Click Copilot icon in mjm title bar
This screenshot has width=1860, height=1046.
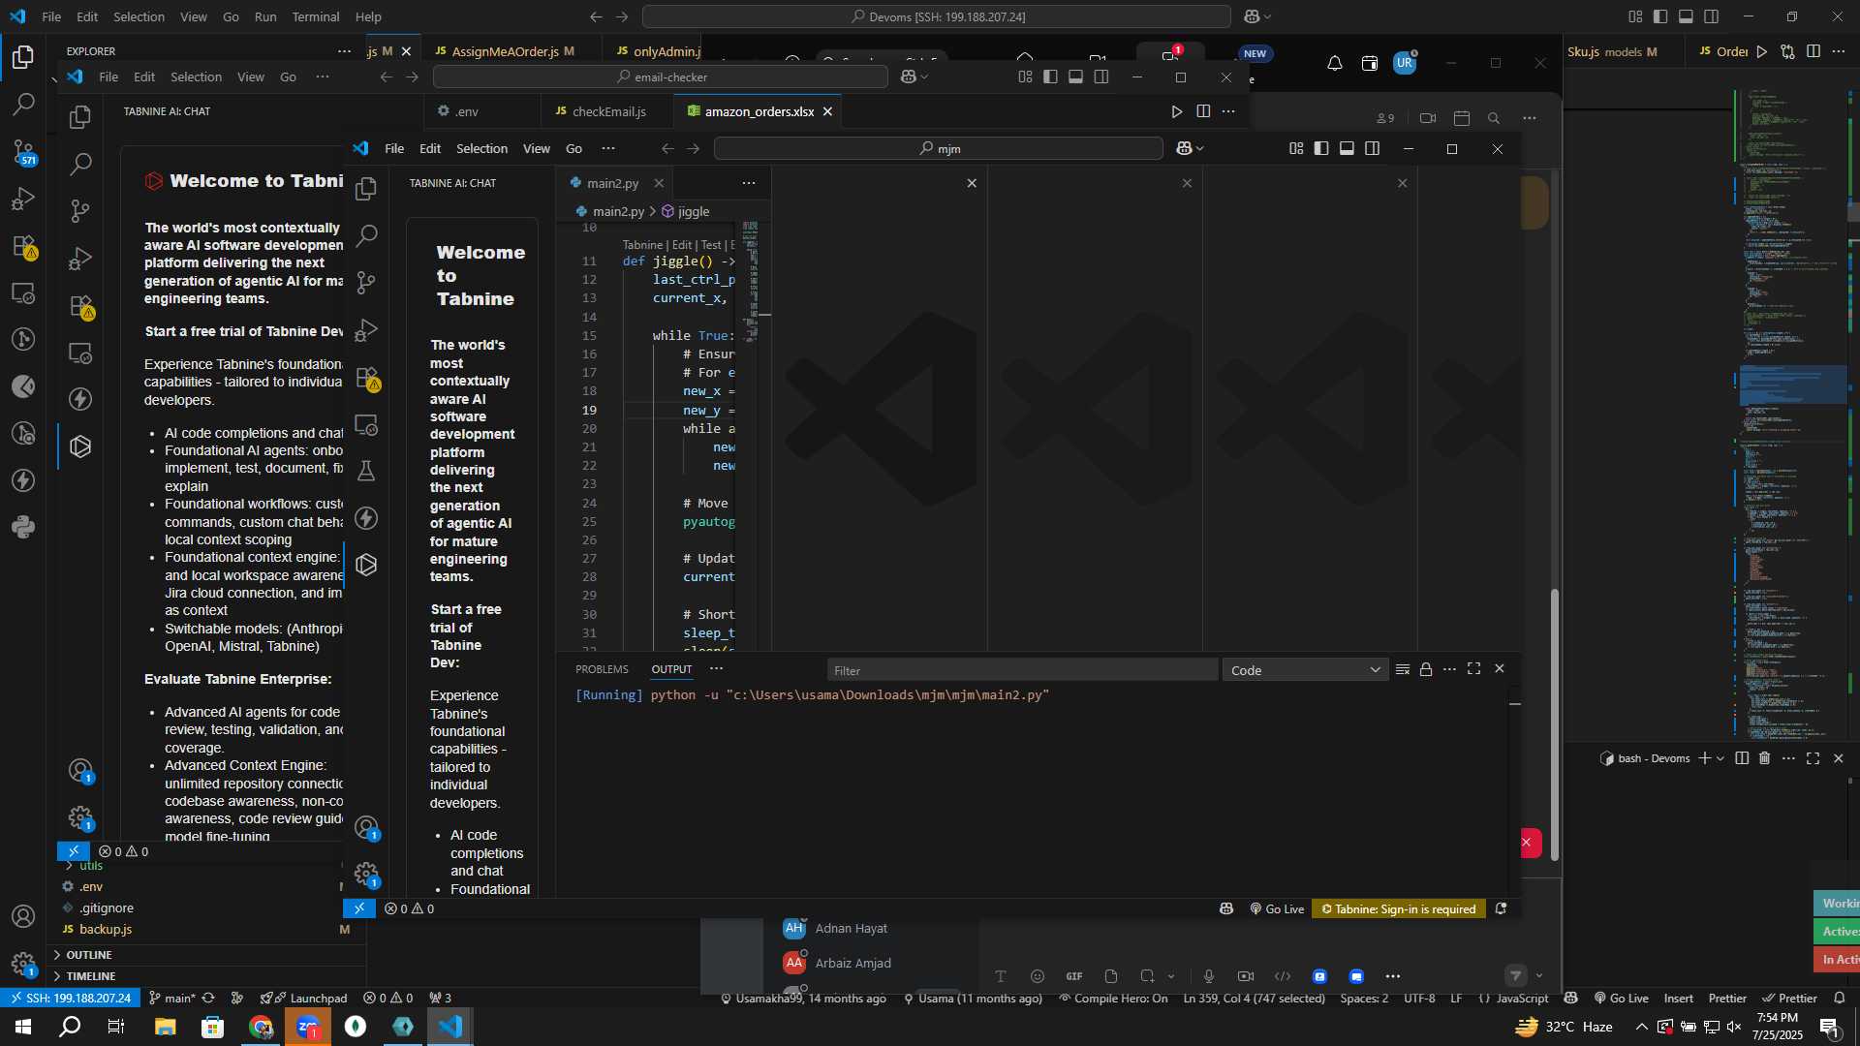[x=1184, y=148]
